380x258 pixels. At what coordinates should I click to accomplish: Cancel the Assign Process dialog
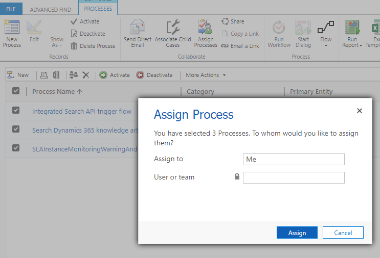click(x=343, y=233)
